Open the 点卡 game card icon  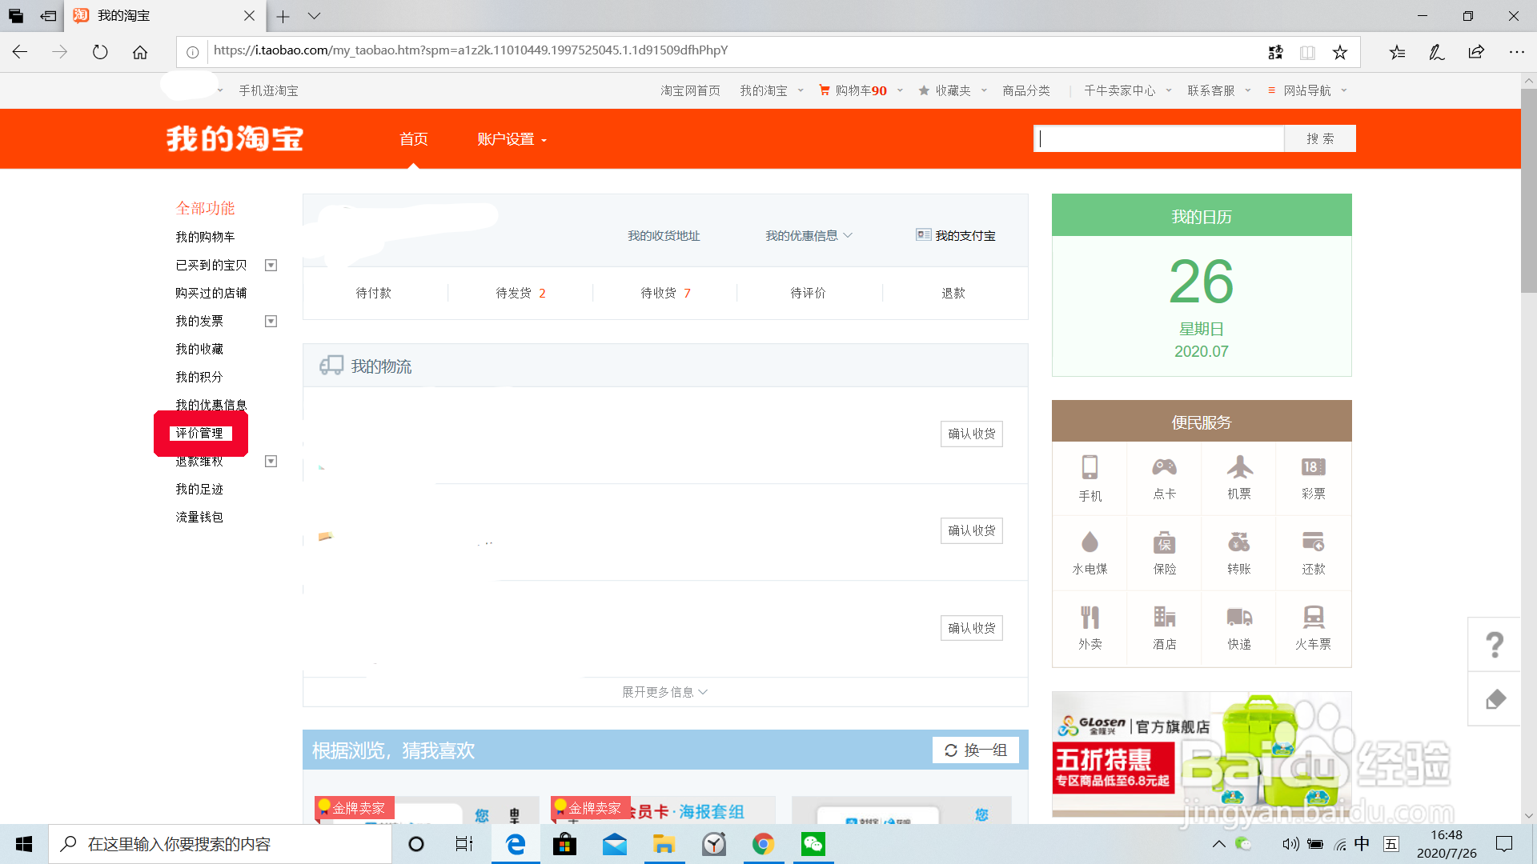[x=1164, y=478]
